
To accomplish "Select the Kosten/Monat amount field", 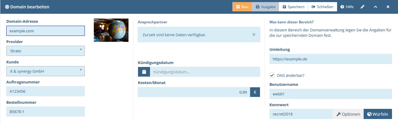I will (194, 92).
